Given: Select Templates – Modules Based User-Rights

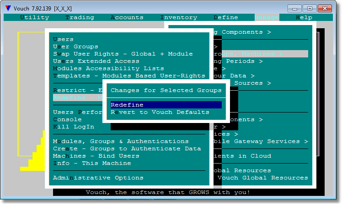Looking at the screenshot, I should (x=129, y=76).
